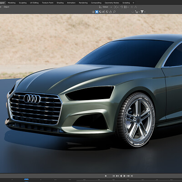Switch to Geometry Nodes workspace
Viewport: 182px width, 182px height.
click(112, 3)
